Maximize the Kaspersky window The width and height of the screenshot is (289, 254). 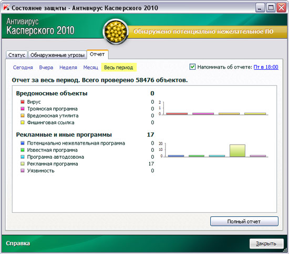tap(271, 8)
